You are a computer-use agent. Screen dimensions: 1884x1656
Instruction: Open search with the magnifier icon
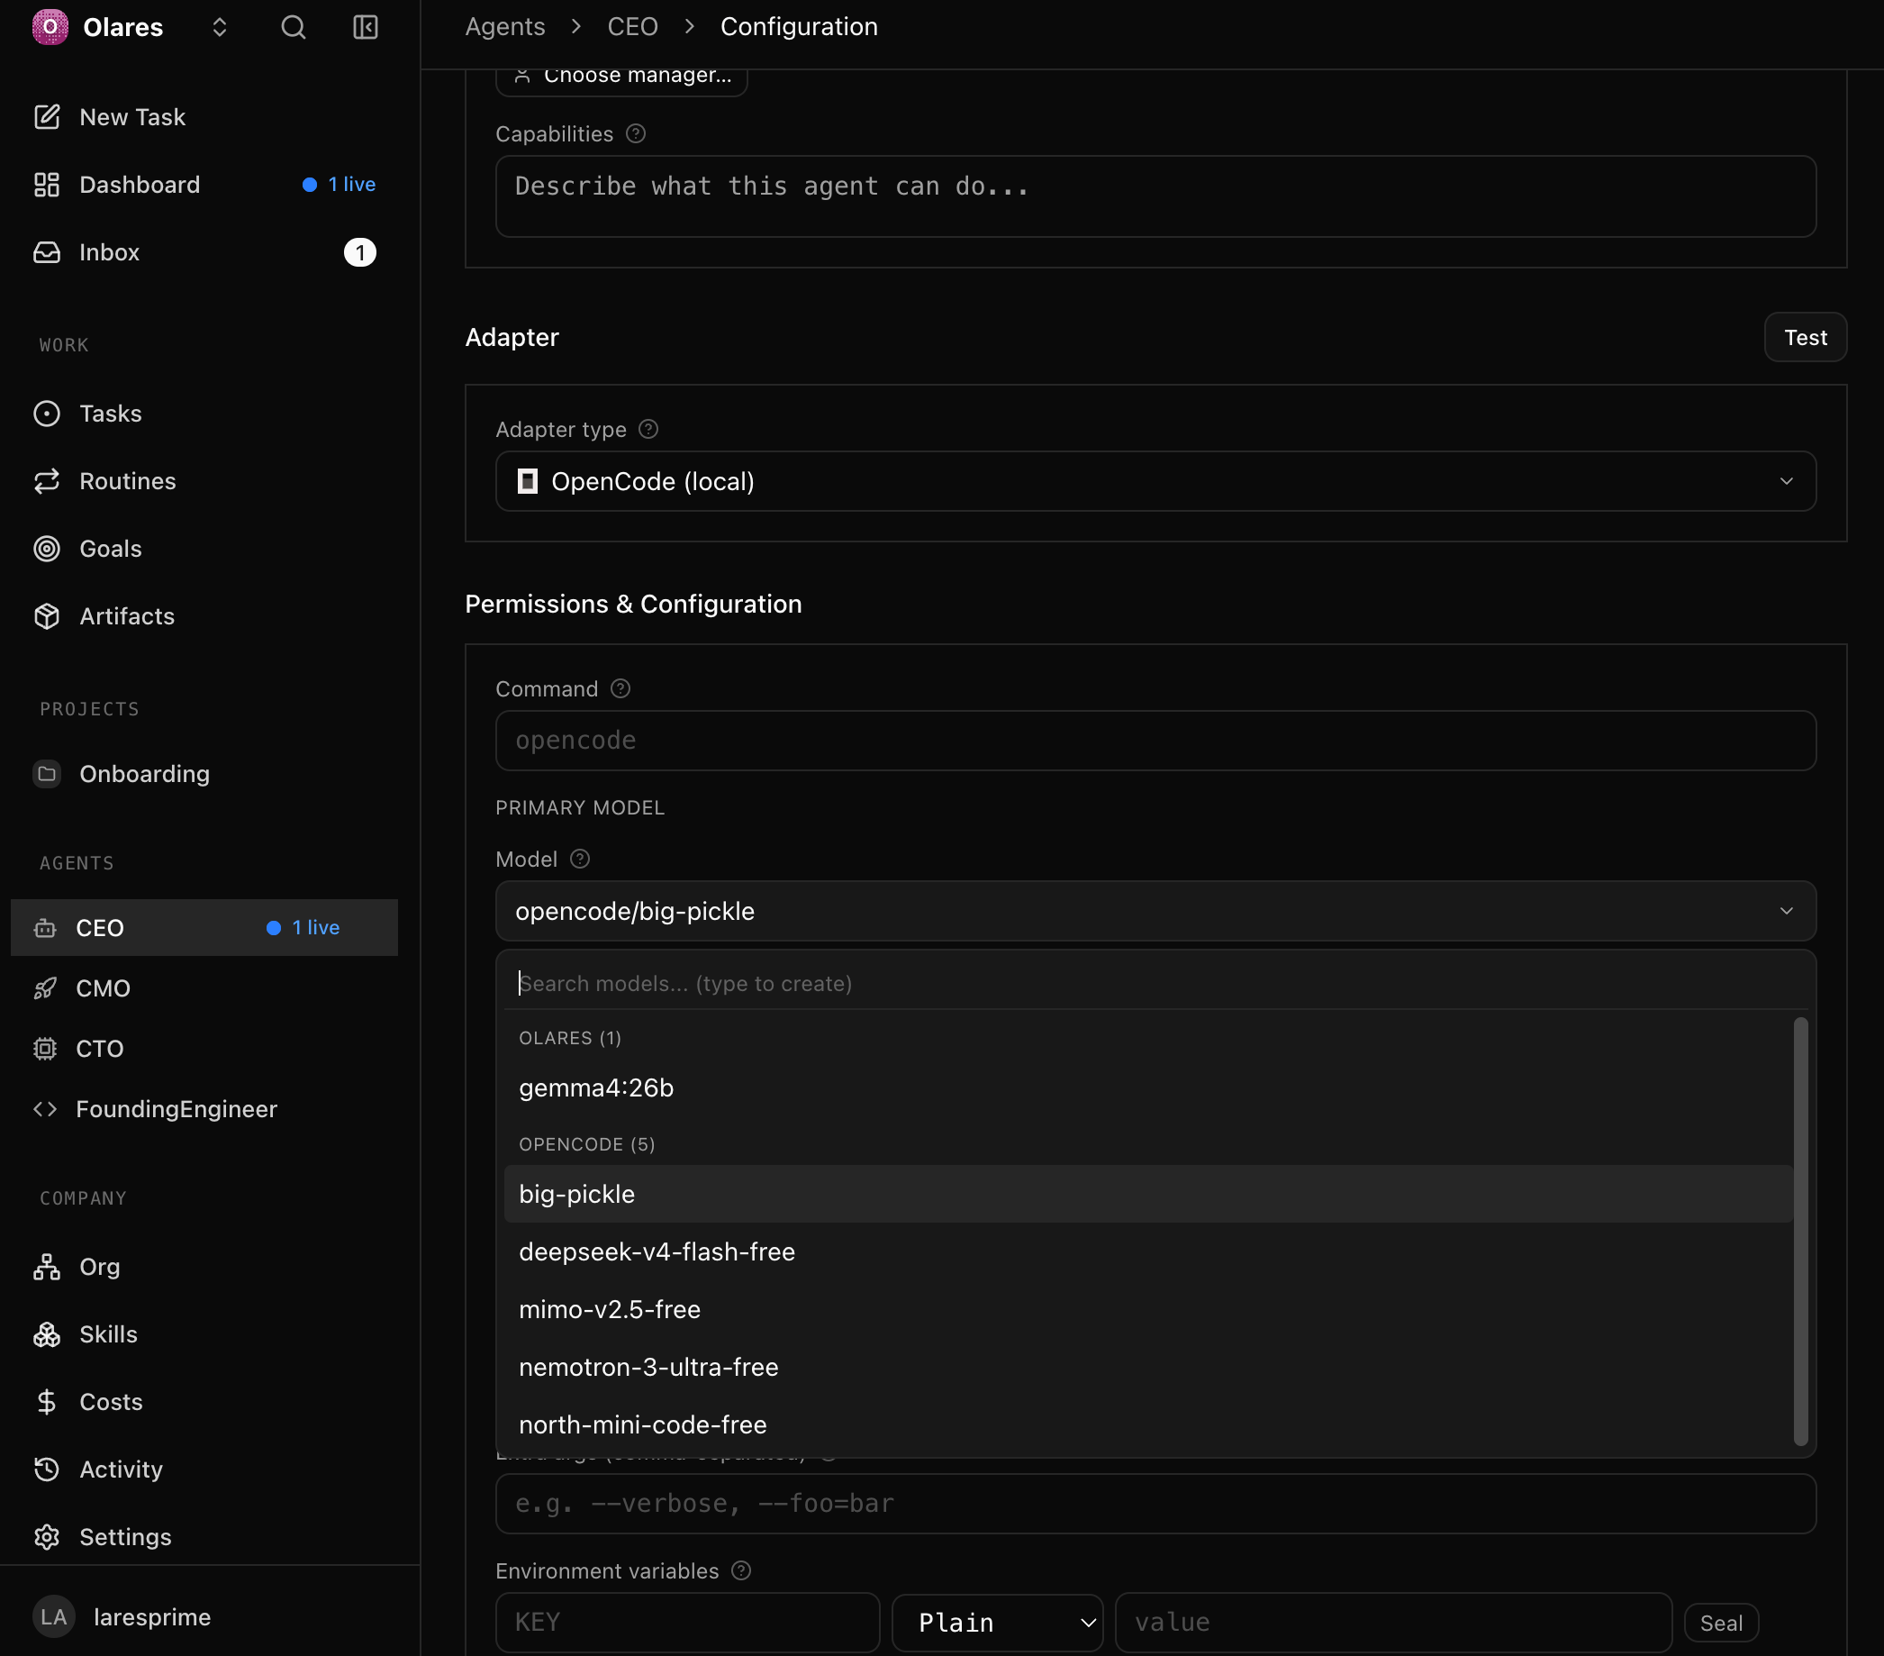[x=293, y=27]
